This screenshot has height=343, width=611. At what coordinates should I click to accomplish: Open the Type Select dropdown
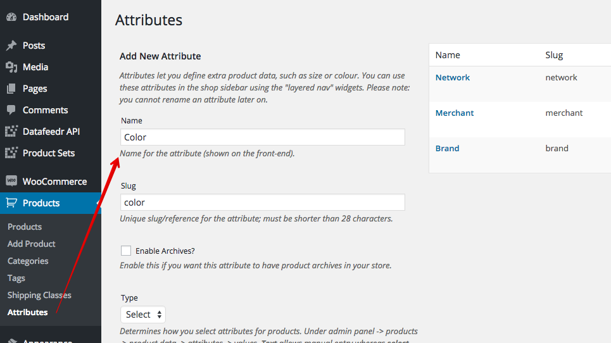[x=143, y=314]
